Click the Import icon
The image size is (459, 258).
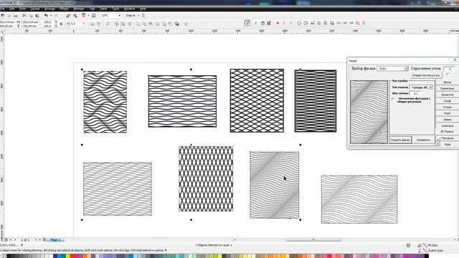(69, 16)
